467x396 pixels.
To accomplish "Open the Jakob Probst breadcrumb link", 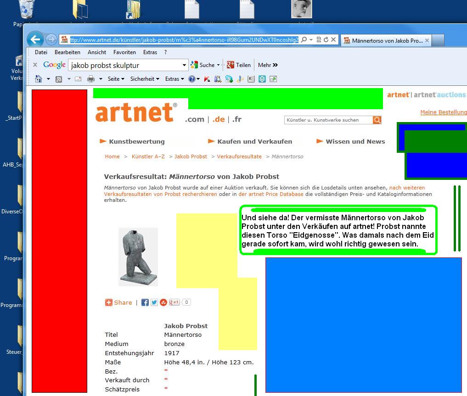I will [x=191, y=156].
